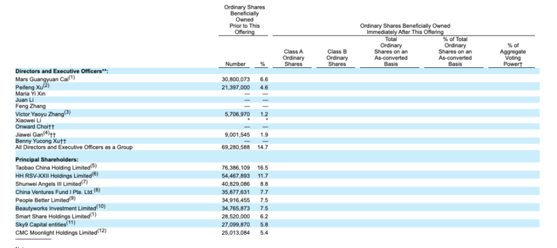Viewport: 557px width, 248px height.
Task: Click the share count 30,800,073
Action: click(x=236, y=80)
